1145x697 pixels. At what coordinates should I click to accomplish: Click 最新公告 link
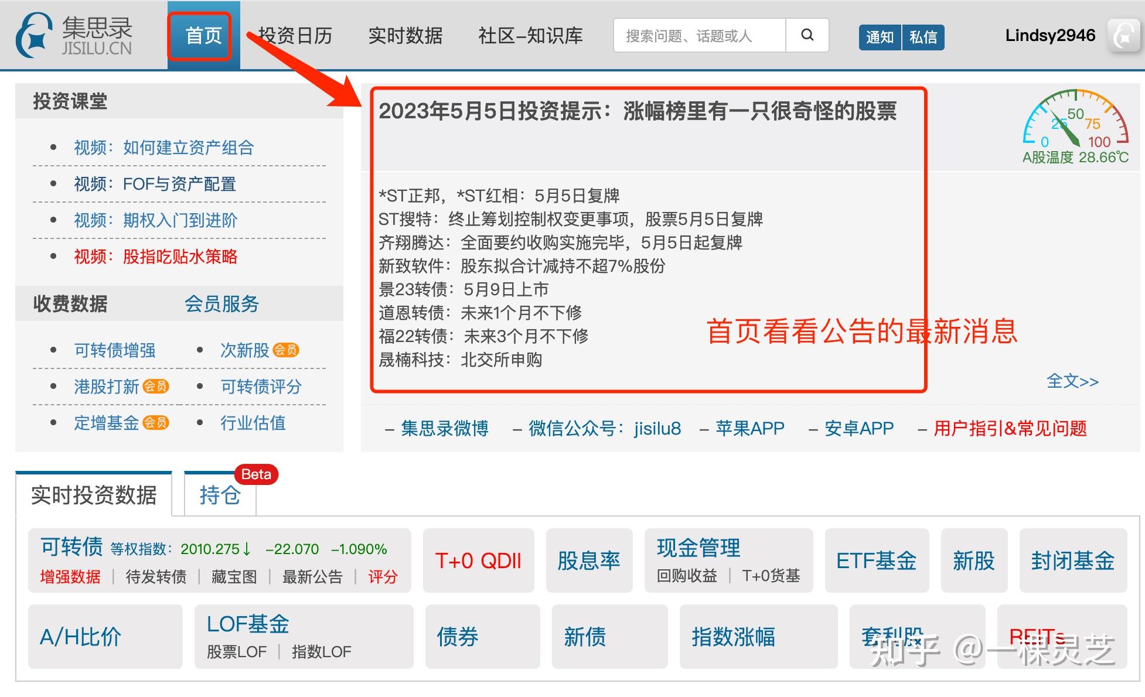pyautogui.click(x=312, y=576)
